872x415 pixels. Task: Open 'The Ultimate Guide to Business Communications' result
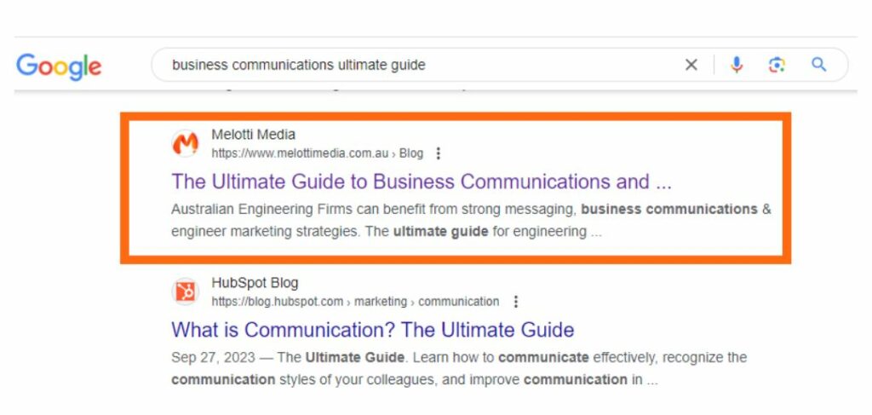(422, 182)
